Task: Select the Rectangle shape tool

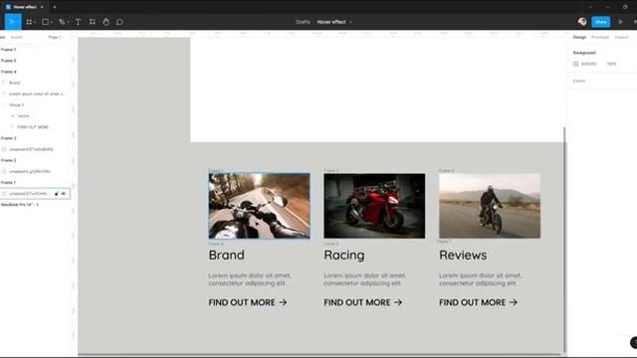Action: click(46, 22)
